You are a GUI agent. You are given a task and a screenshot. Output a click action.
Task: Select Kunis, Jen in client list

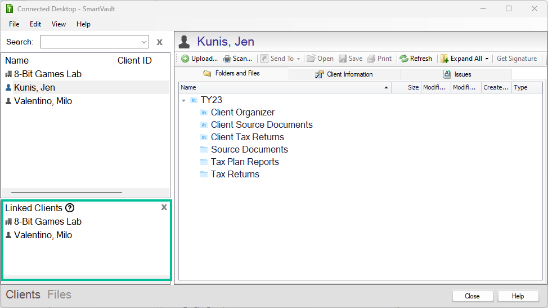34,87
